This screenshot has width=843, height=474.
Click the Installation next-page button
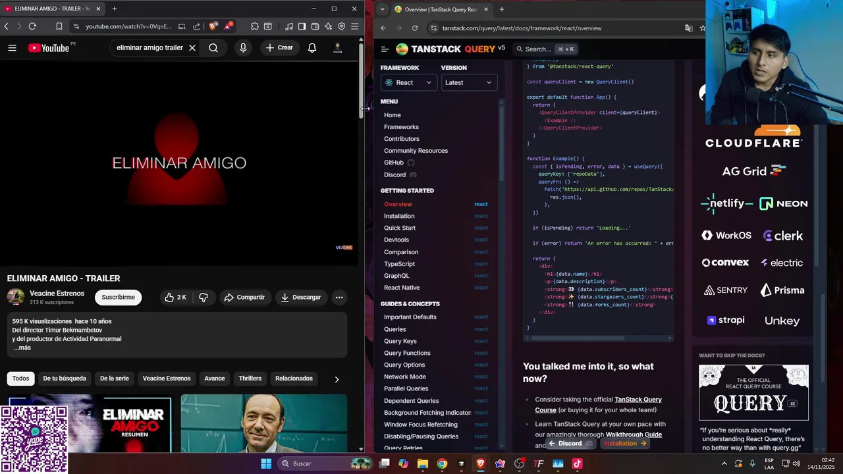[625, 443]
